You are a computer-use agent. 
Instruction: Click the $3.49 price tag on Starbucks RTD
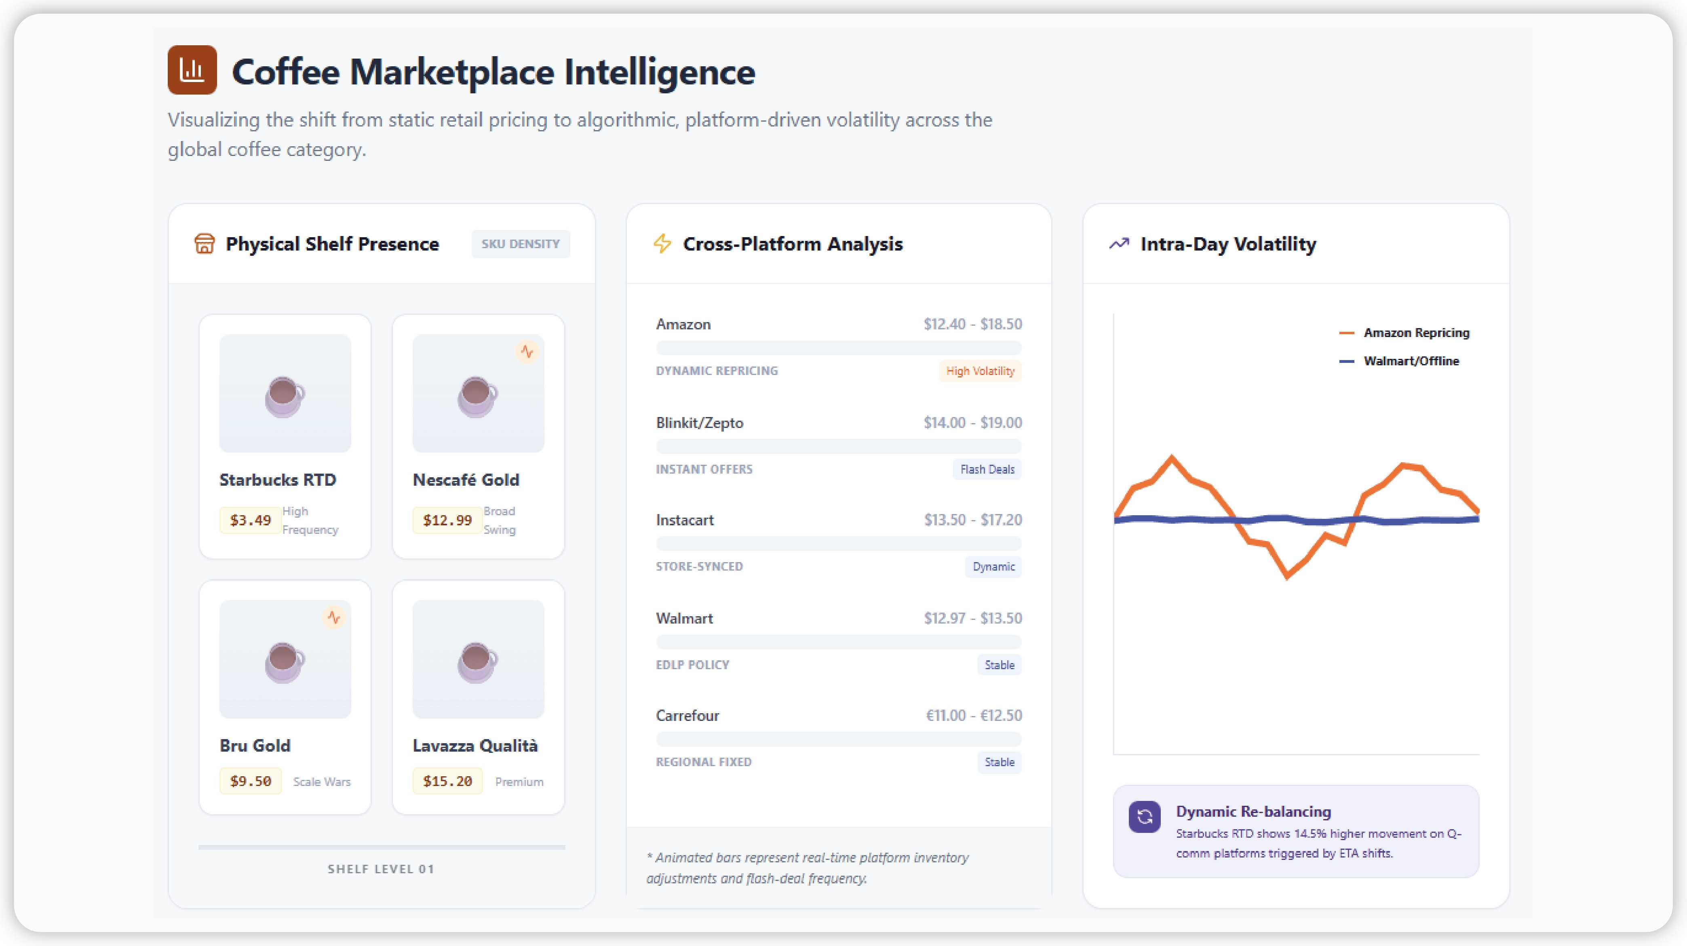(250, 520)
